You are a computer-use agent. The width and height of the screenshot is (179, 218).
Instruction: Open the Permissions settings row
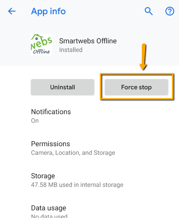[x=89, y=148]
